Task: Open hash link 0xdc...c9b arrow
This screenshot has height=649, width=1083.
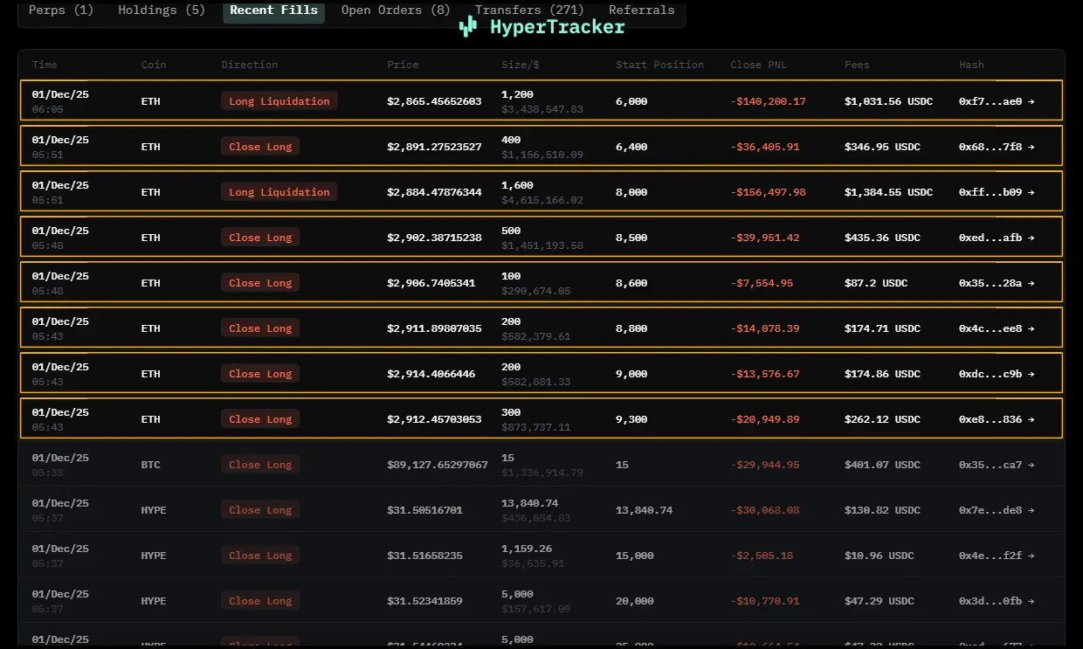Action: (1031, 374)
